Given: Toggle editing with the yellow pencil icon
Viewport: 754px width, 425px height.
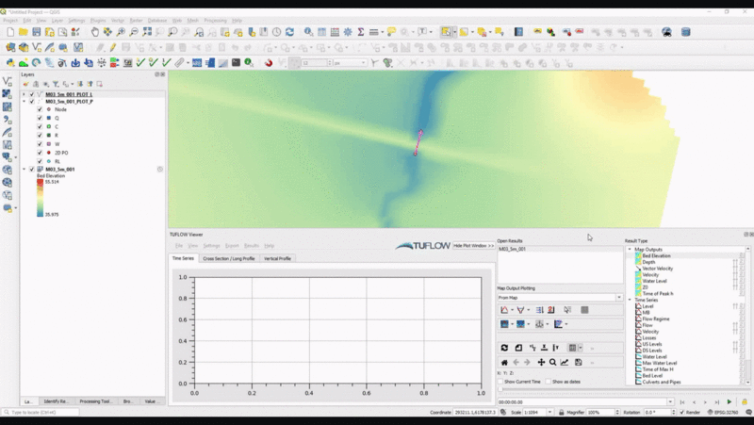Looking at the screenshot, I should (113, 48).
